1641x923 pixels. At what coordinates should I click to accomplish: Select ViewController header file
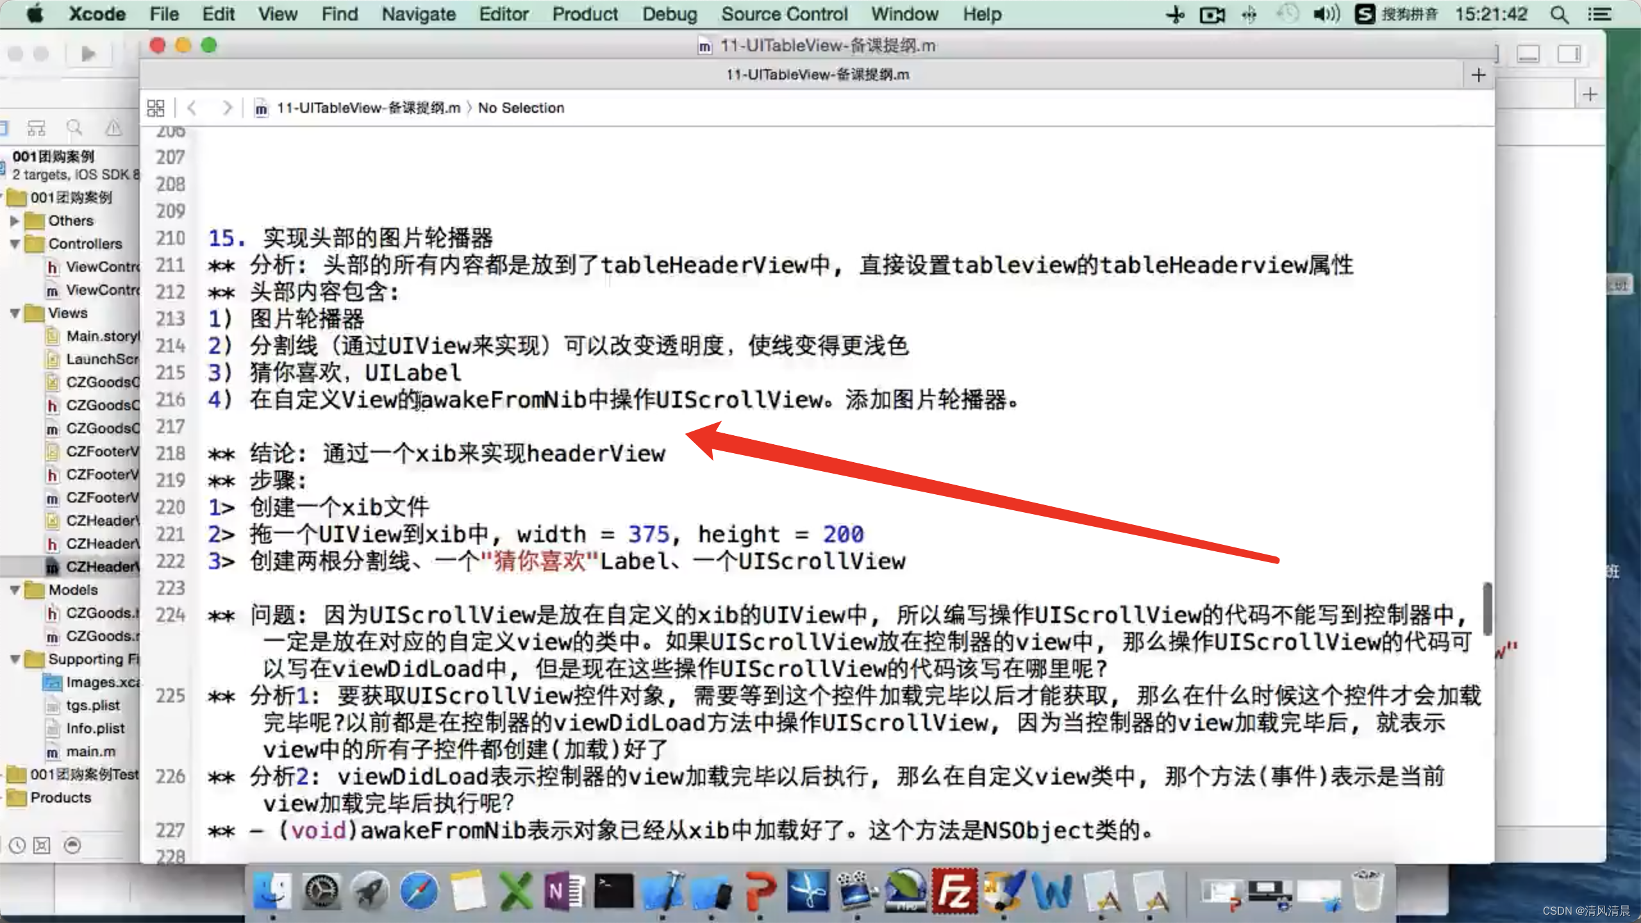coord(94,267)
